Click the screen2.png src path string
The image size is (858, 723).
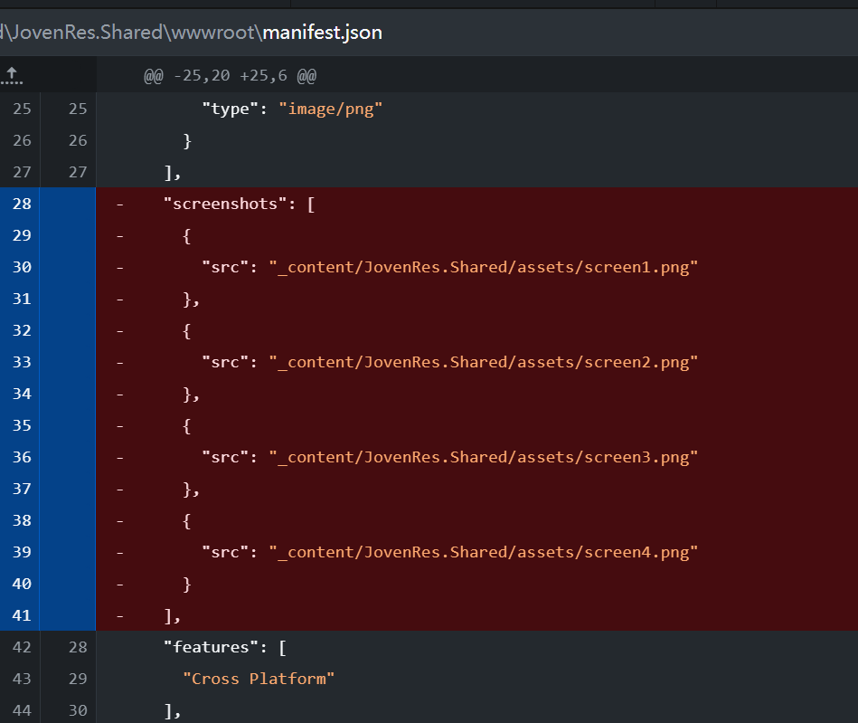pyautogui.click(x=483, y=362)
